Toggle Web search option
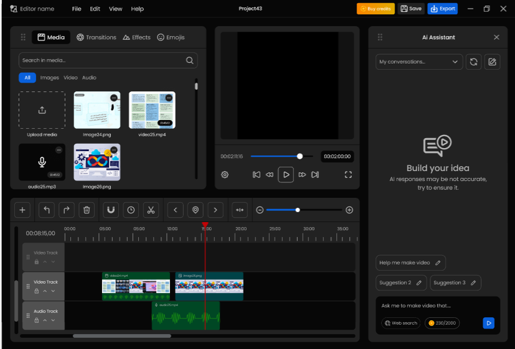The image size is (515, 349). coord(400,323)
